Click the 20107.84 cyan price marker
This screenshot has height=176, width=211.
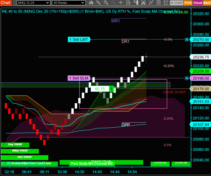(201, 125)
